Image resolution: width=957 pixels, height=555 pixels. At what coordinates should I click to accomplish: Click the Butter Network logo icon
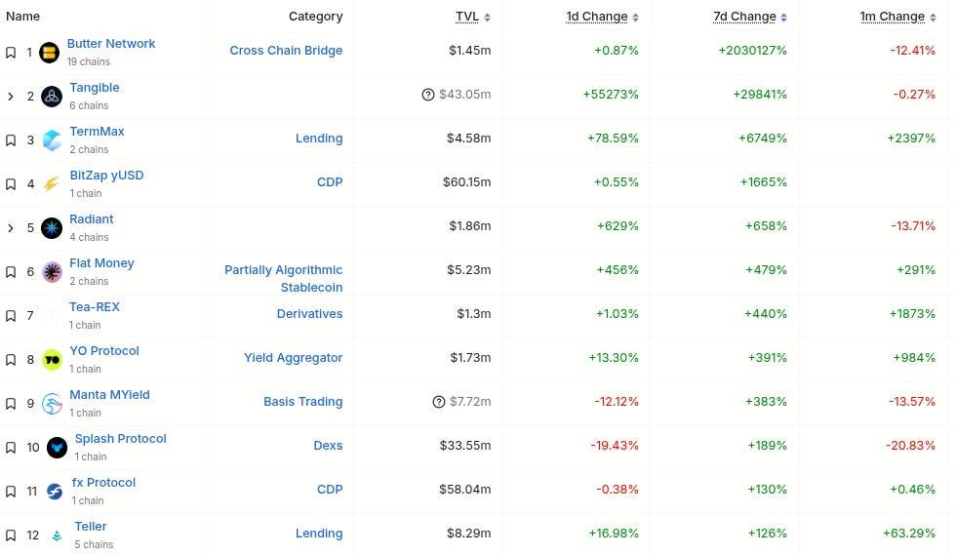tap(49, 53)
